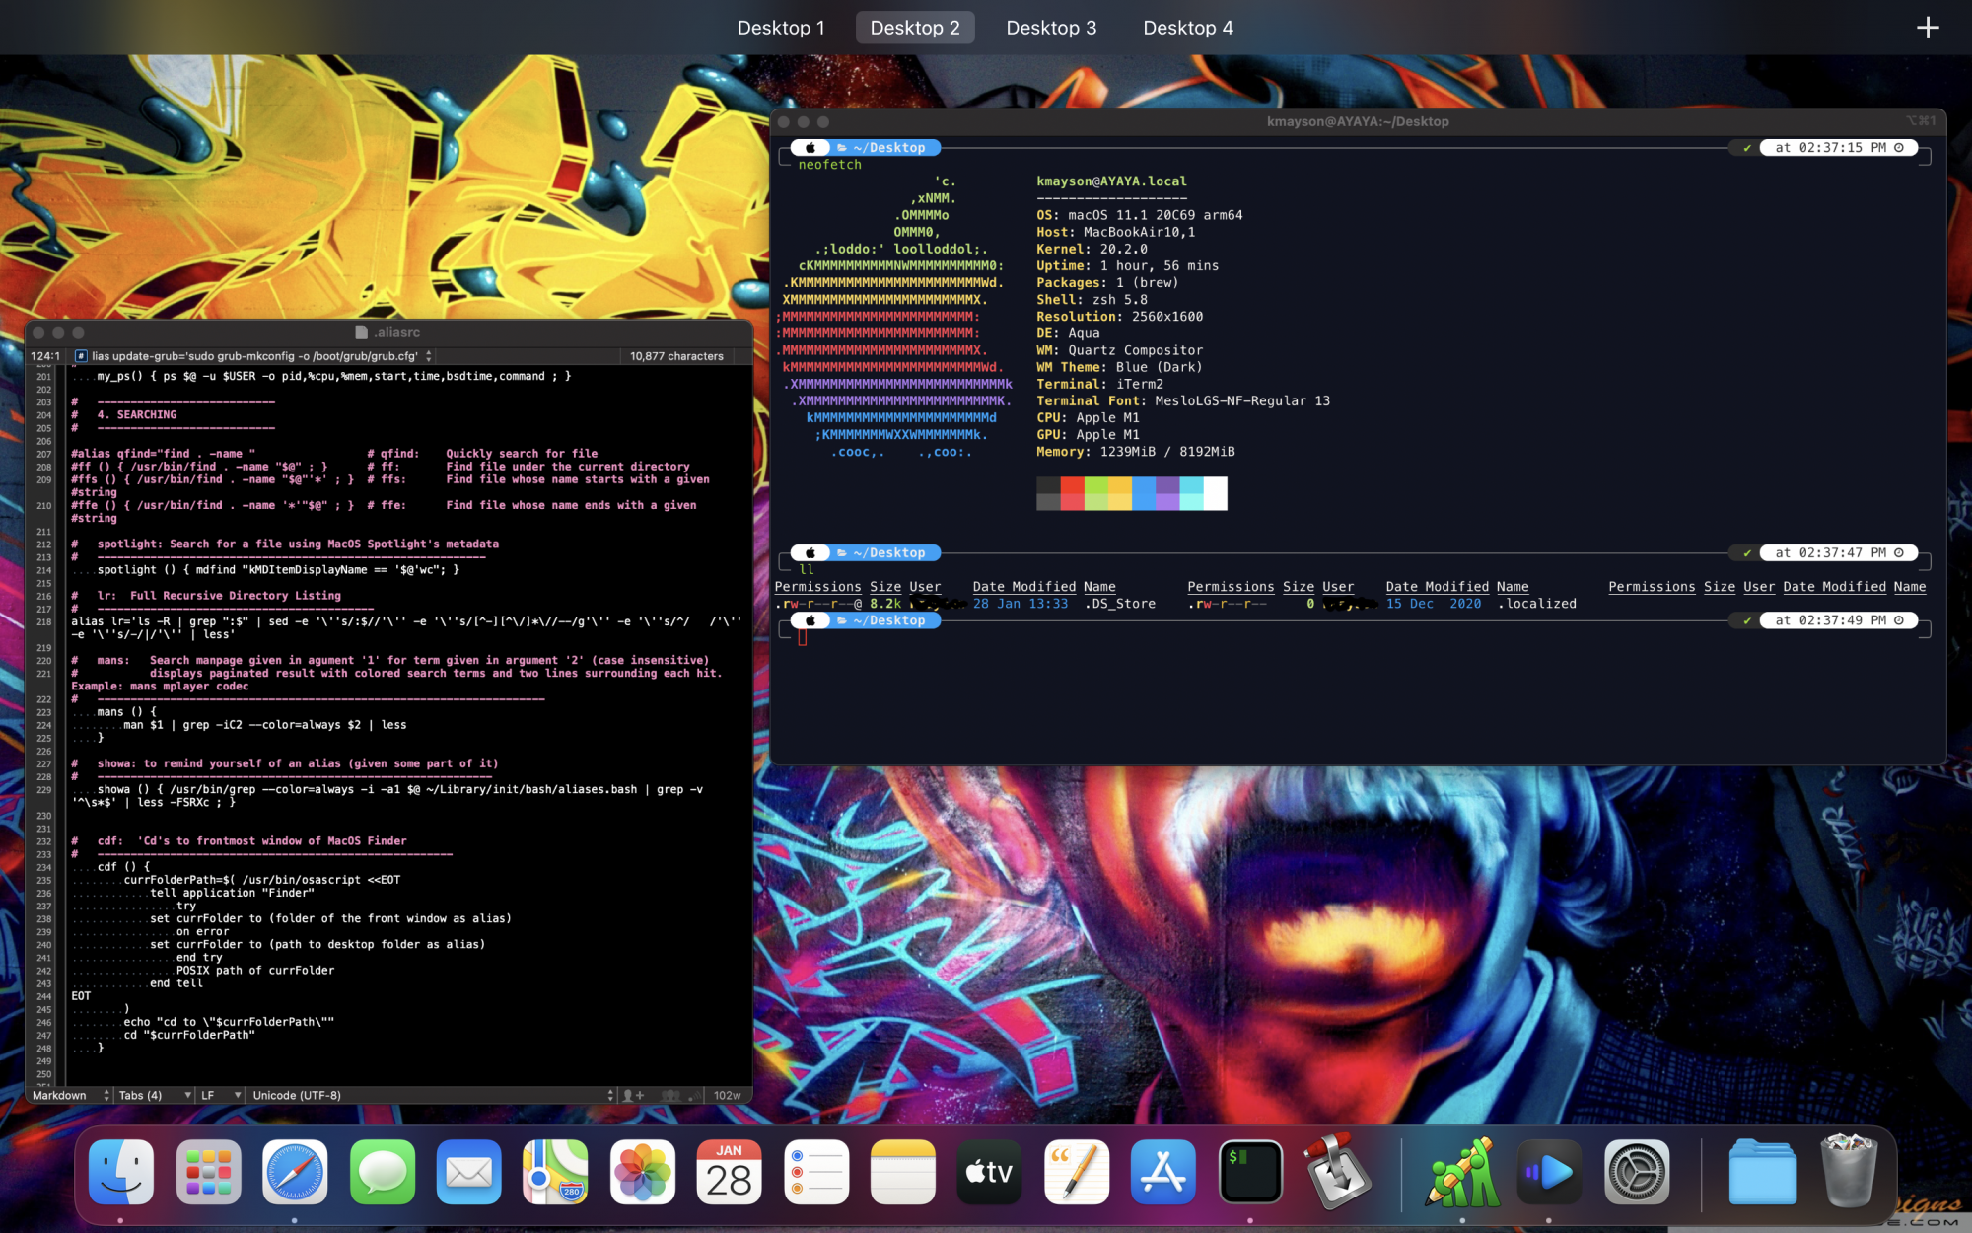Open Launchpad from the Dock
Viewport: 1972px width, 1233px height.
pos(208,1172)
